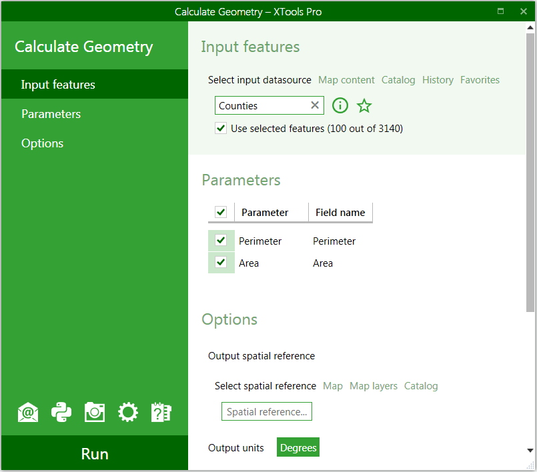The width and height of the screenshot is (537, 472).
Task: Click the scrollbar up arrow
Action: click(530, 27)
